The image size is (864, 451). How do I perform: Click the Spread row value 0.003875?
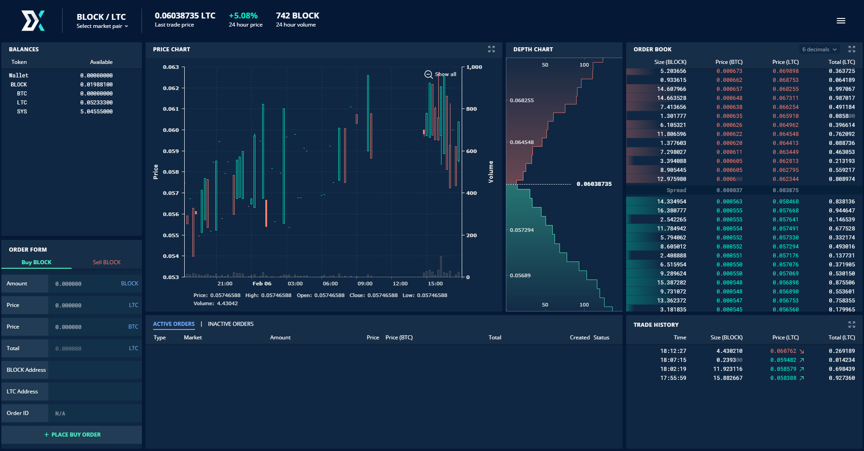[x=786, y=190]
